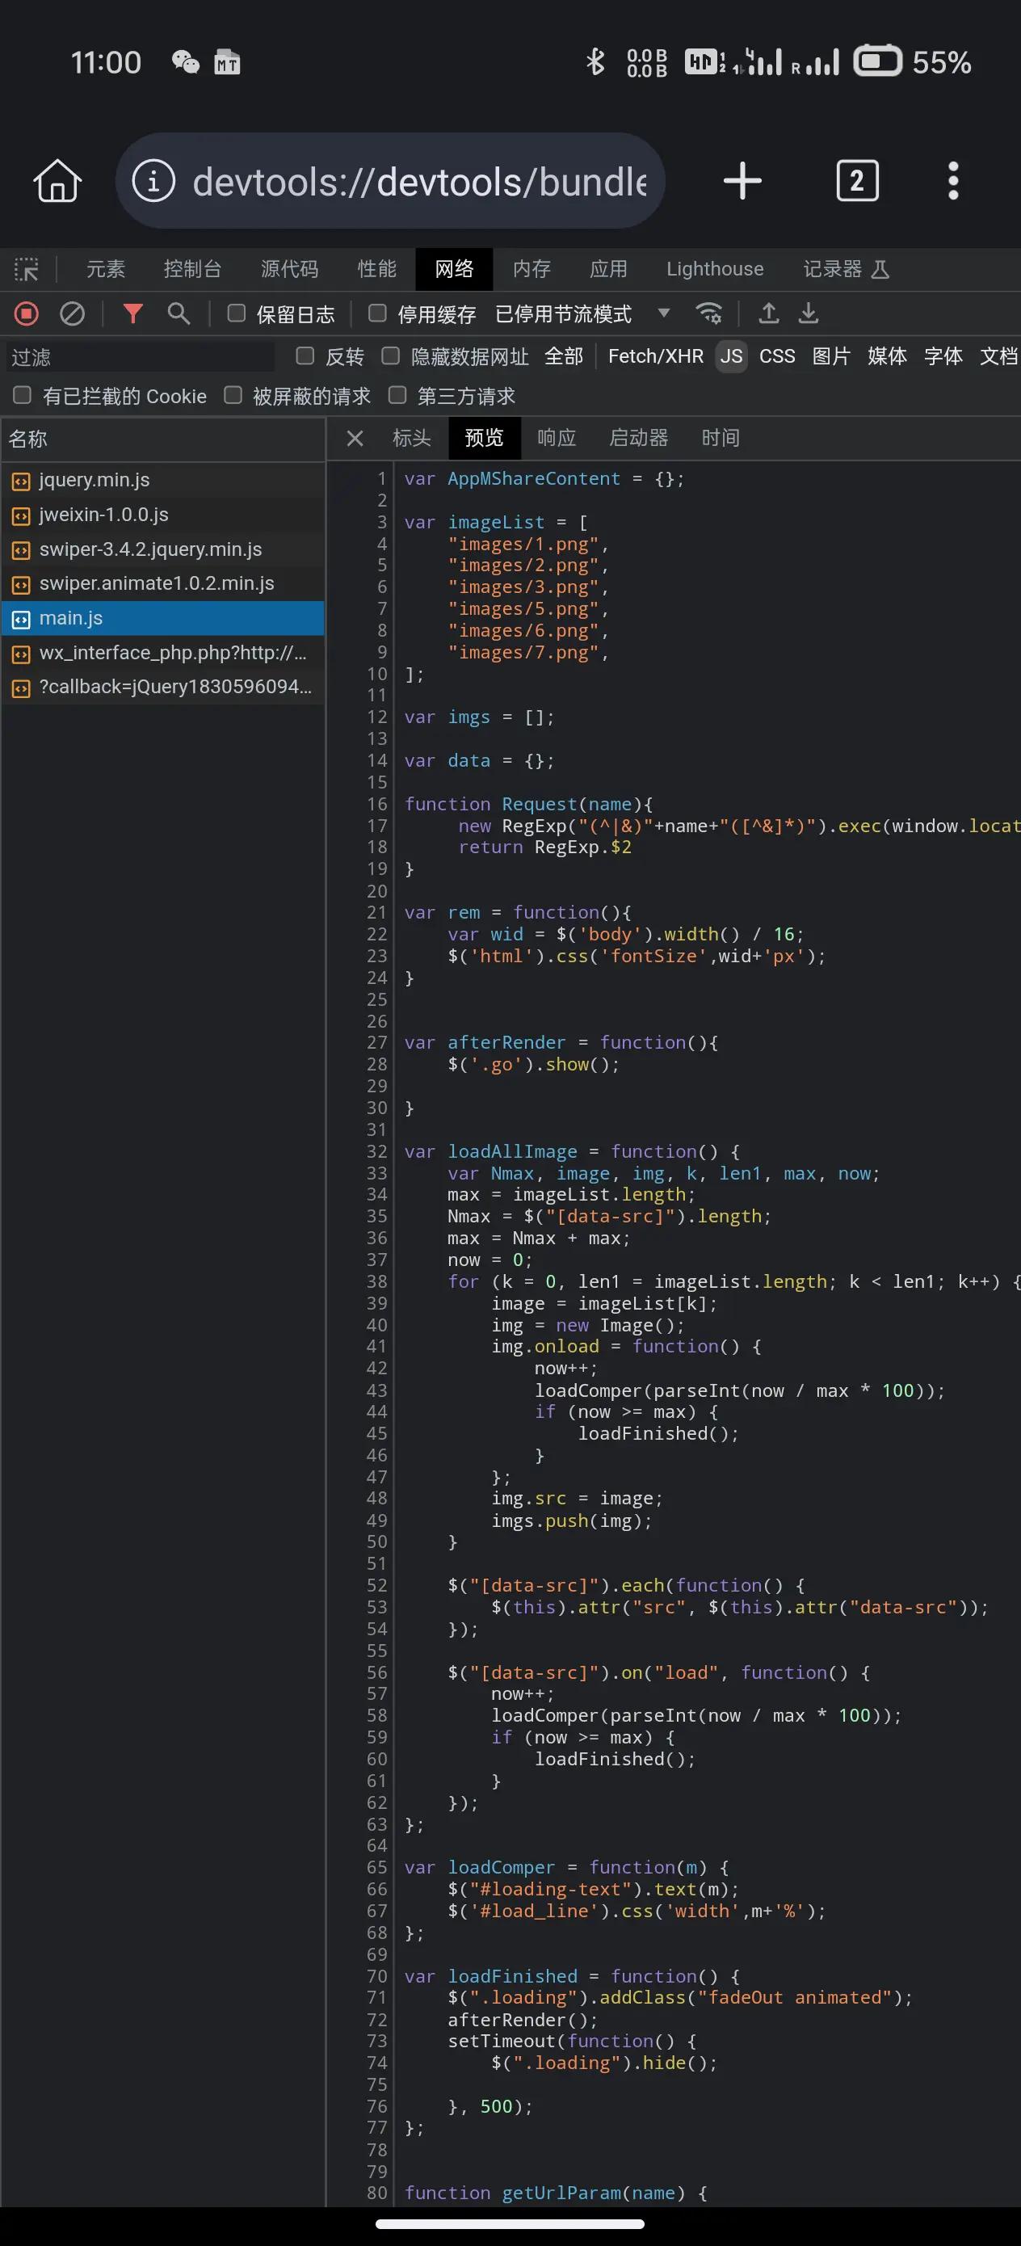
Task: Tap the devtools:// address bar URL
Action: [419, 181]
